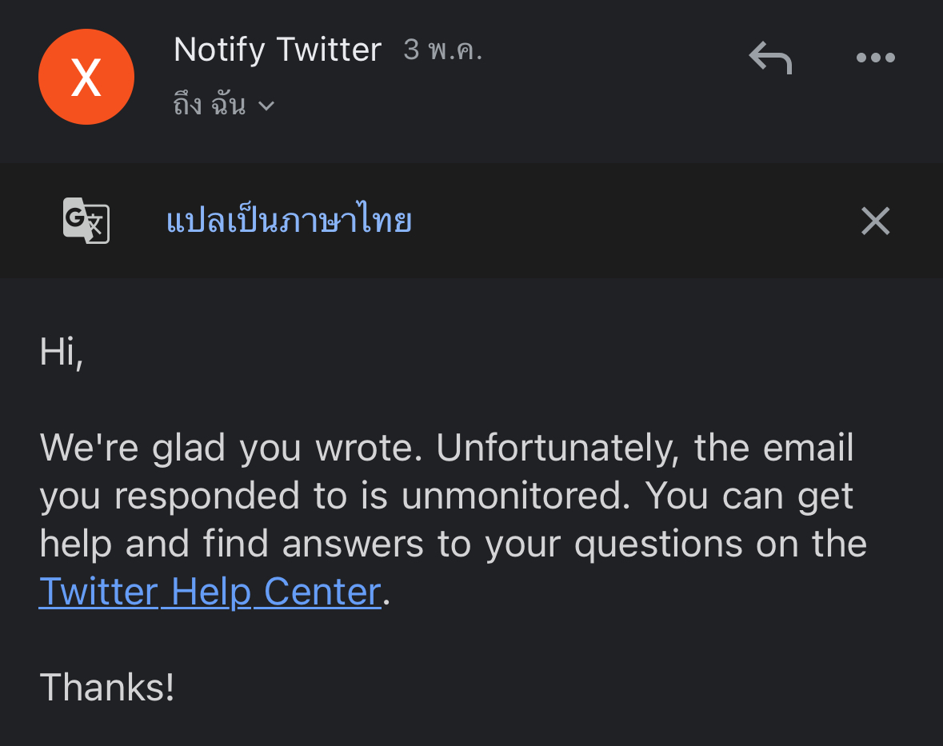This screenshot has width=943, height=746.
Task: Click the word 'Center' in the hyperlink
Action: [322, 592]
